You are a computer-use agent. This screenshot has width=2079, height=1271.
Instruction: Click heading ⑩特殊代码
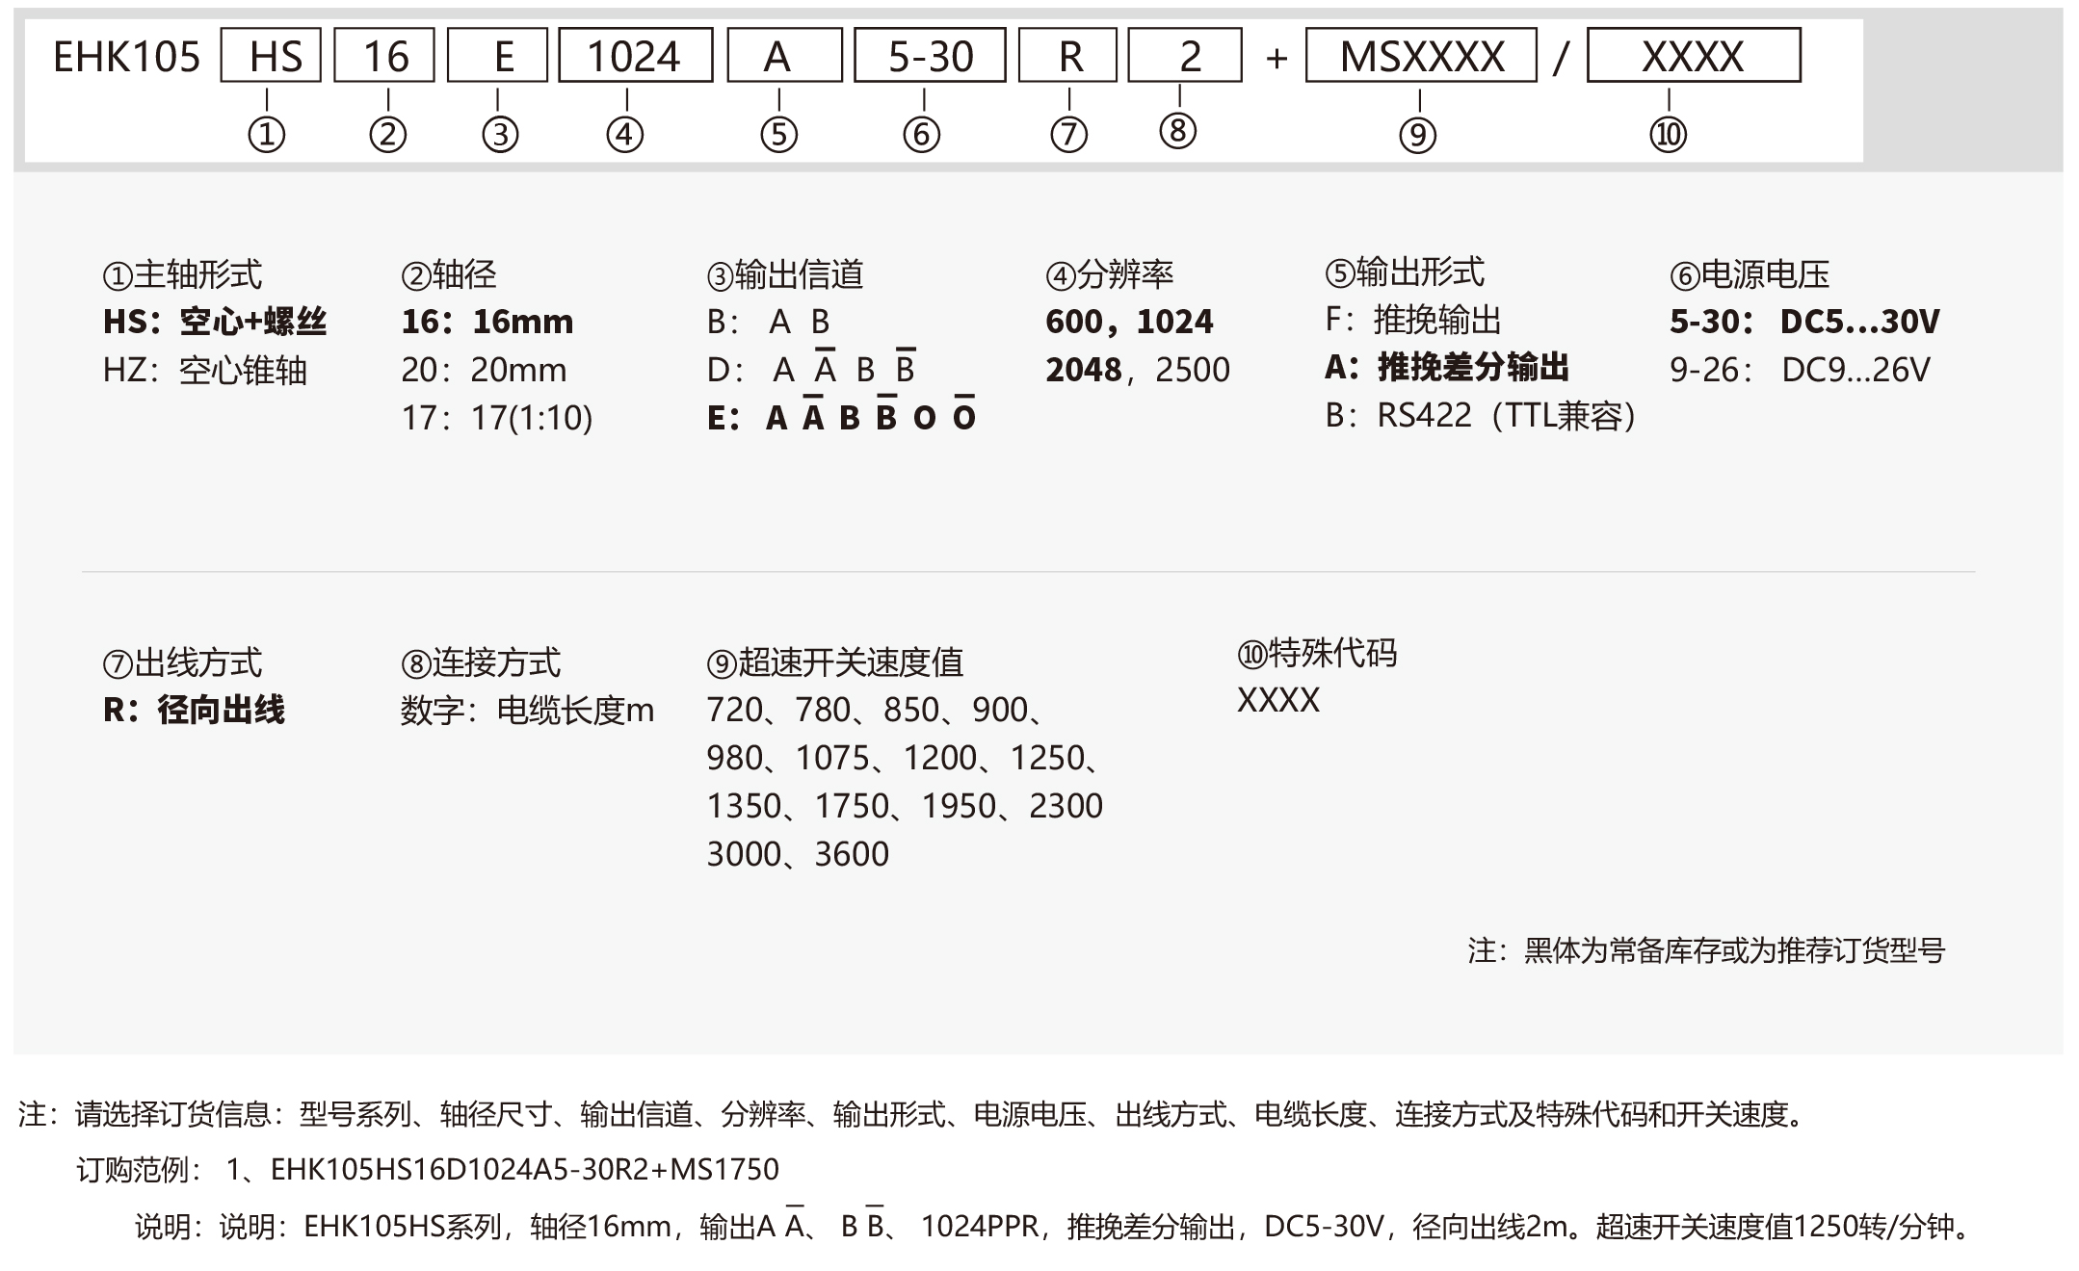point(1317,654)
